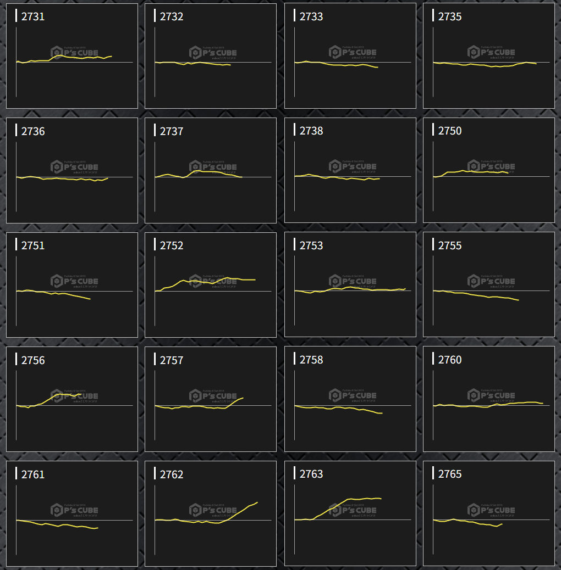Select graph card number 2736
This screenshot has height=570, width=561.
[72, 170]
